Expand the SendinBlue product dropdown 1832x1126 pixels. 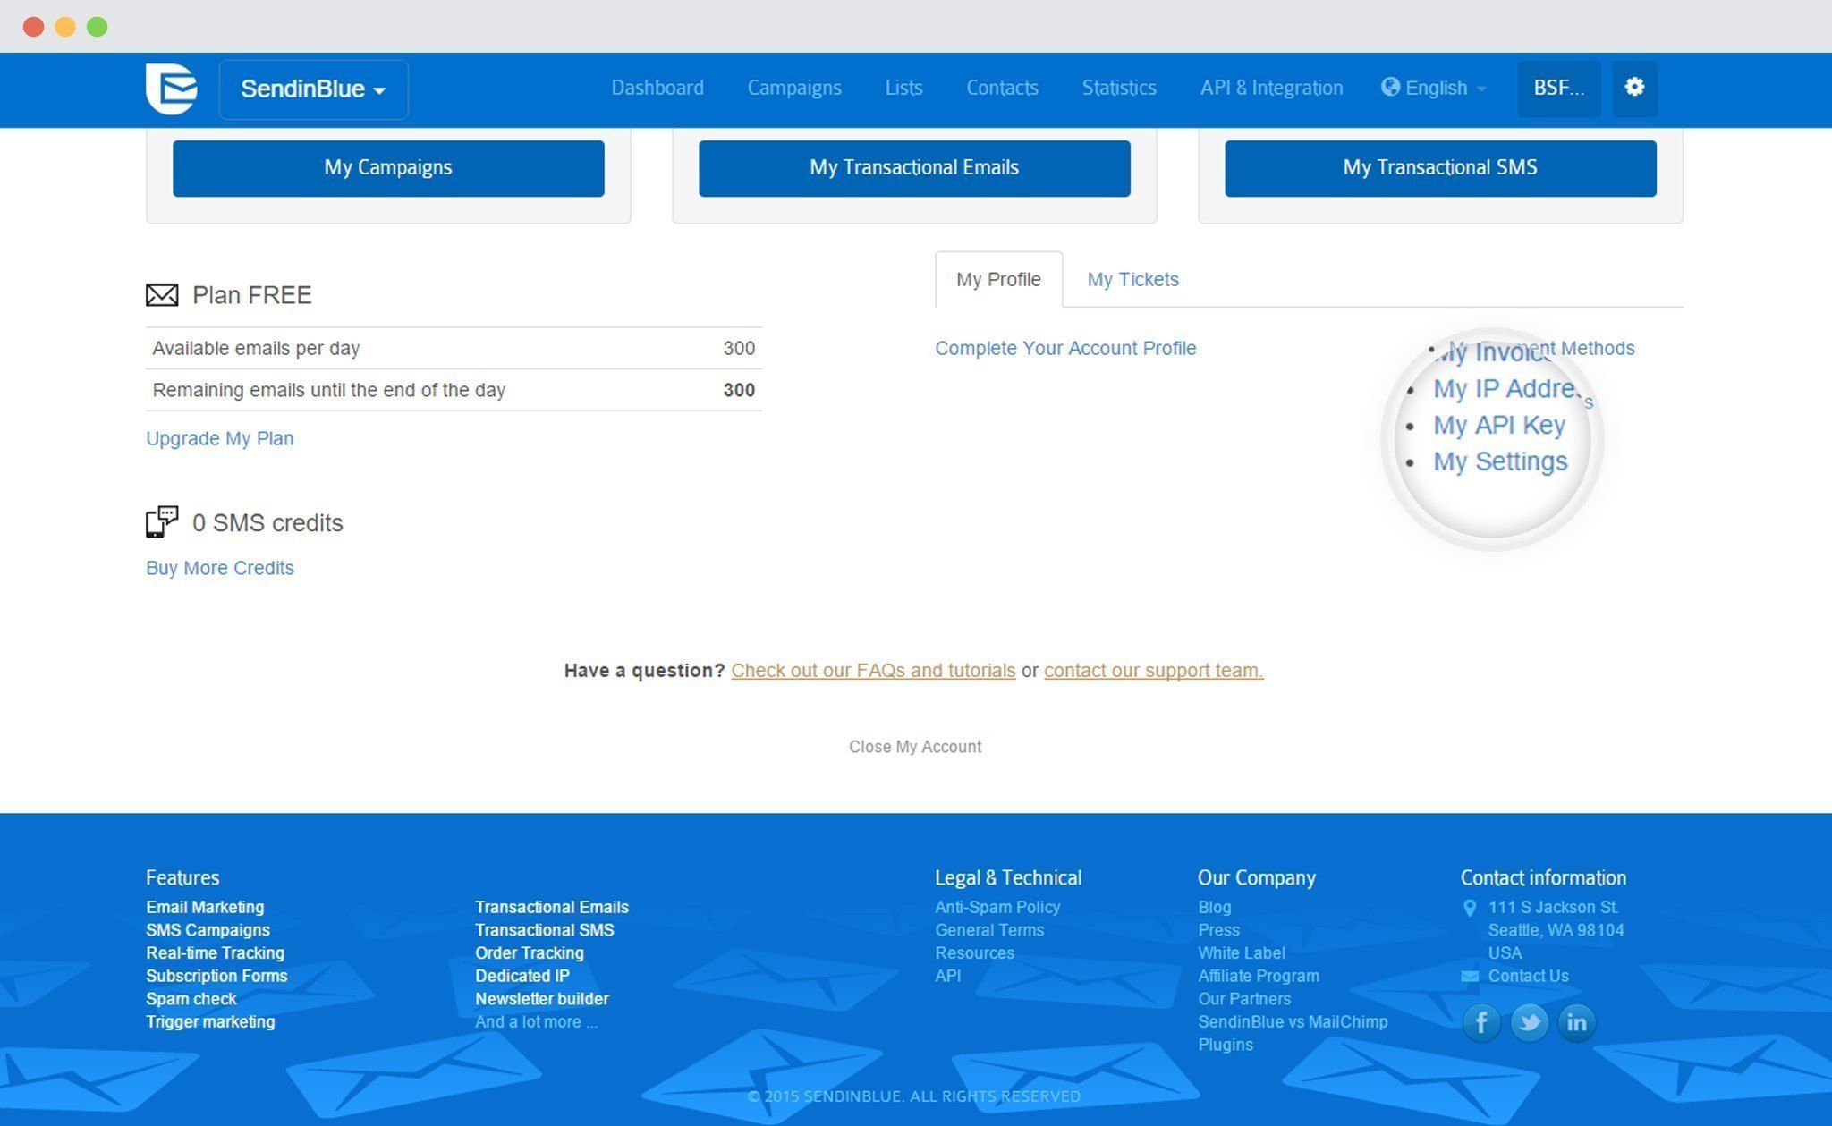[x=313, y=89]
